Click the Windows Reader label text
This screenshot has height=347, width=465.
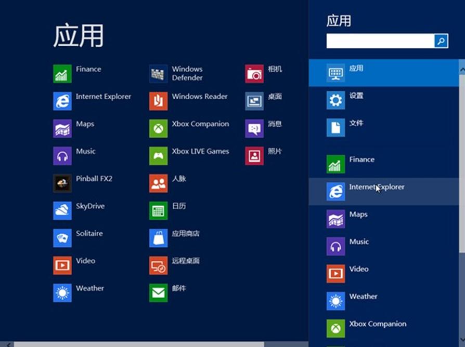[x=200, y=97]
